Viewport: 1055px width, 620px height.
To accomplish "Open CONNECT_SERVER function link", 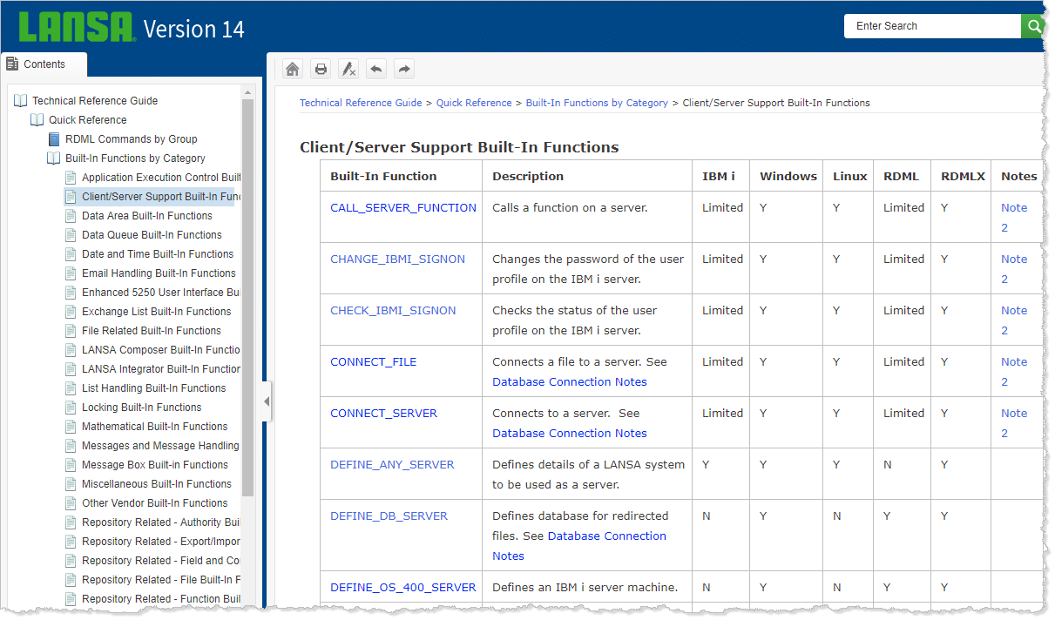I will [383, 414].
